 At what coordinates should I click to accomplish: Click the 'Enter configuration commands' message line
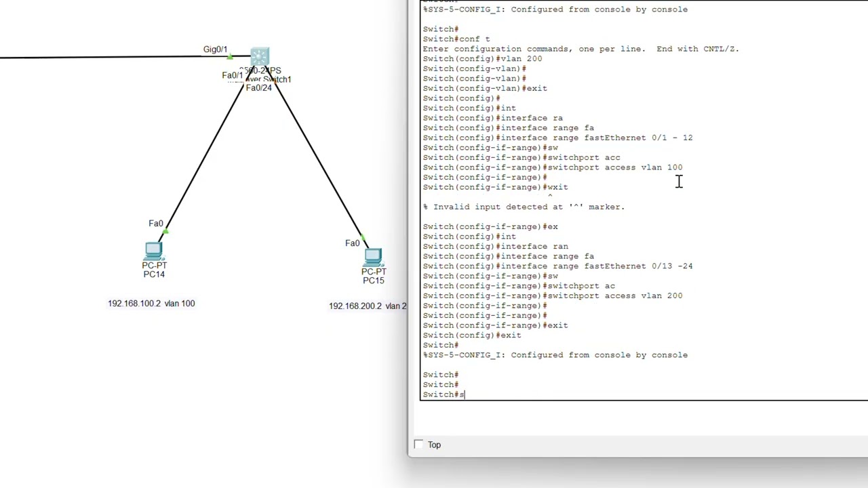pos(580,49)
